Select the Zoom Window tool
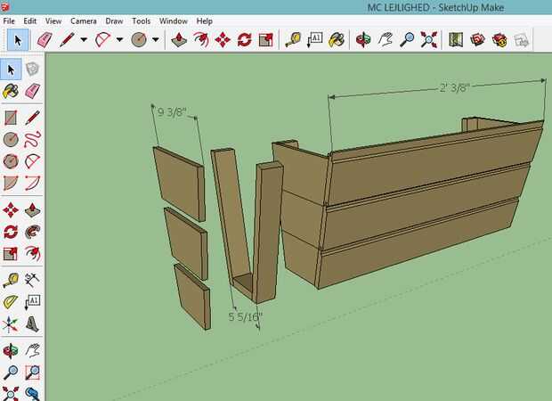This screenshot has height=401, width=552. 32,372
